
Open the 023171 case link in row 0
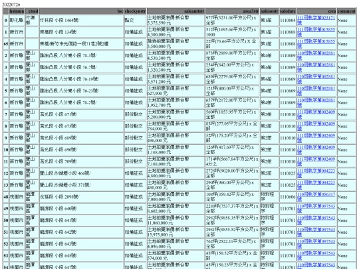click(x=316, y=20)
